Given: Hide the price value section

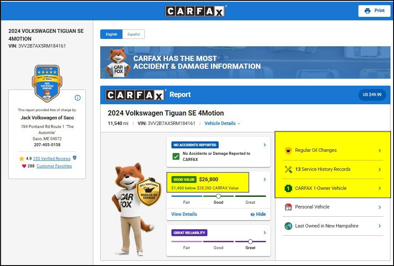Looking at the screenshot, I should [x=258, y=214].
